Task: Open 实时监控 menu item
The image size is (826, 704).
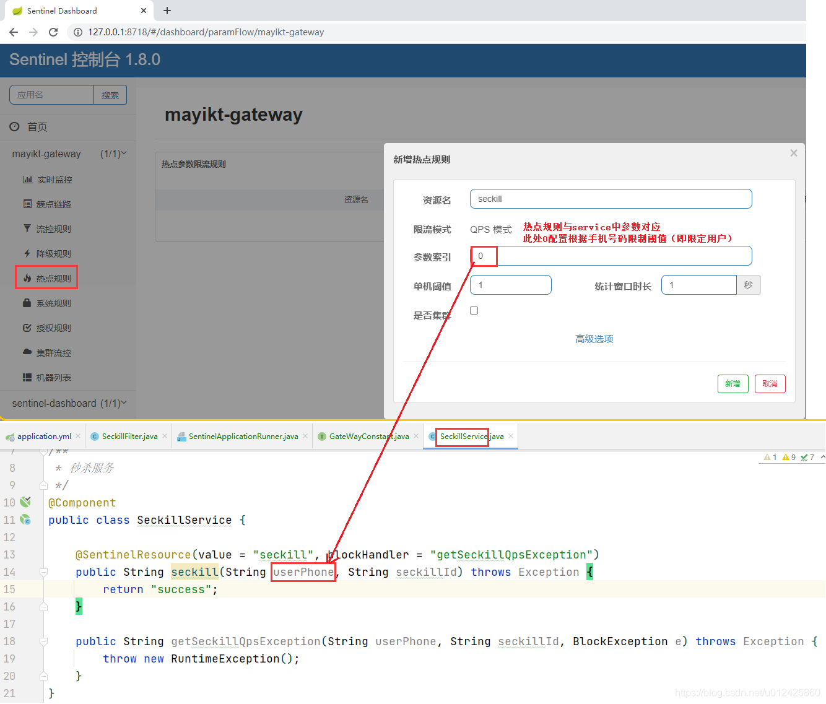Action: (54, 180)
